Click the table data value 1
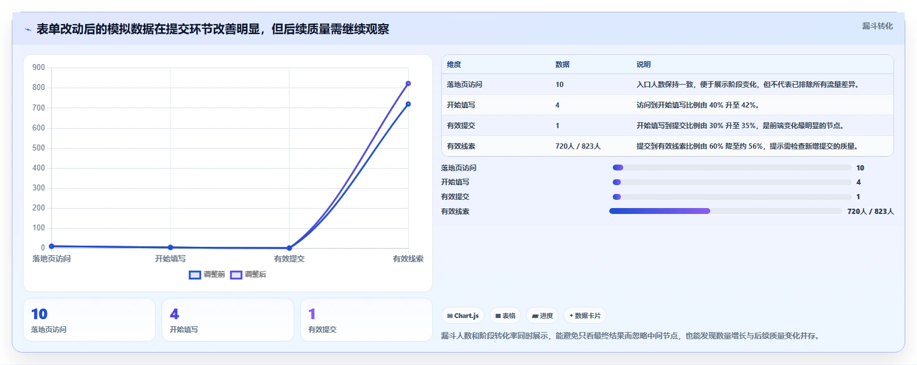The height and width of the screenshot is (365, 917). pyautogui.click(x=557, y=126)
